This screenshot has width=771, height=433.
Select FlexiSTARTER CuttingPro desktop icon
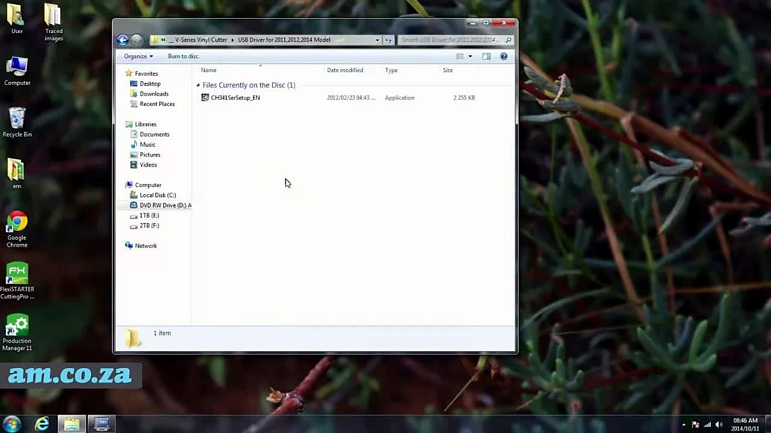(17, 281)
